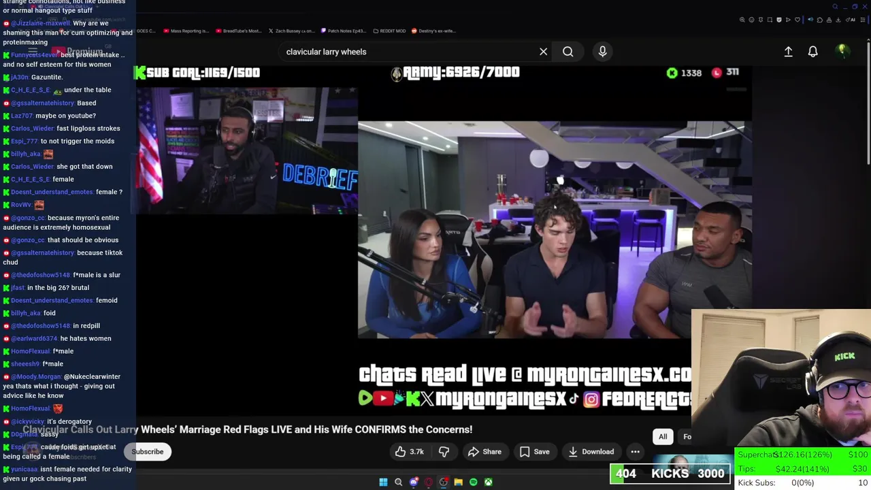
Task: Click the emoji reaction icon in address bar
Action: (x=751, y=20)
